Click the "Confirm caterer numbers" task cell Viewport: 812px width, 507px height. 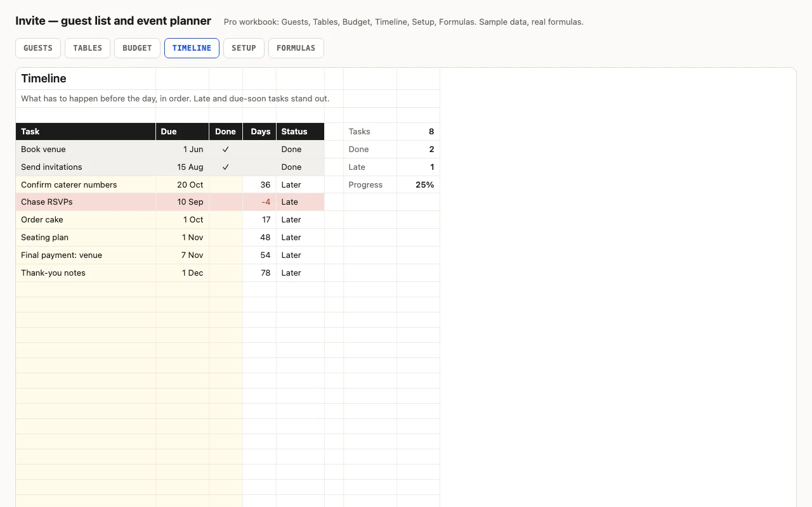click(86, 185)
